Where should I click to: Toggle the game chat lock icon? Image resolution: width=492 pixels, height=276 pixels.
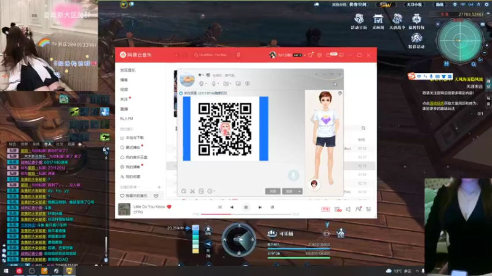(x=106, y=150)
